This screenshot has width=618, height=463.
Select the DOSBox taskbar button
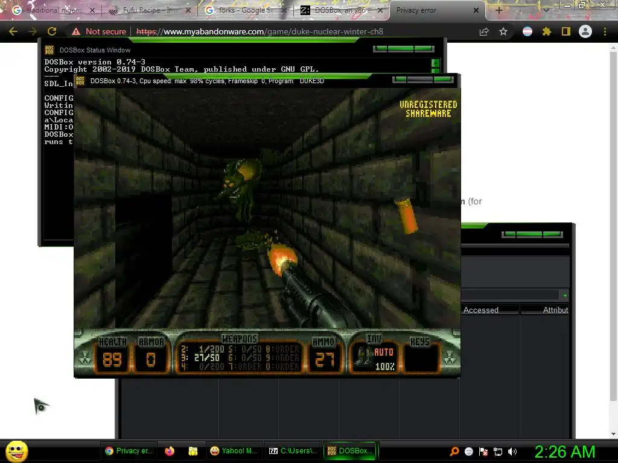point(351,451)
